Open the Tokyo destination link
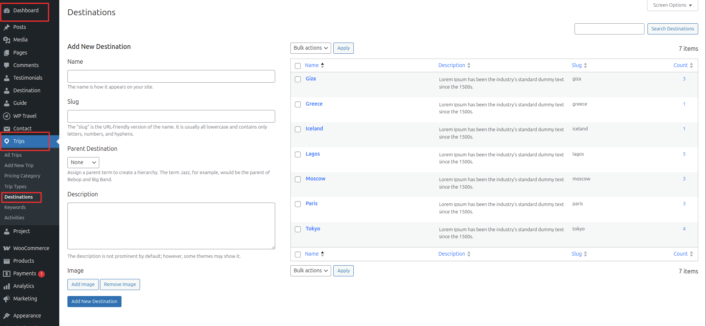Screen dimensions: 706x326 tap(313, 229)
